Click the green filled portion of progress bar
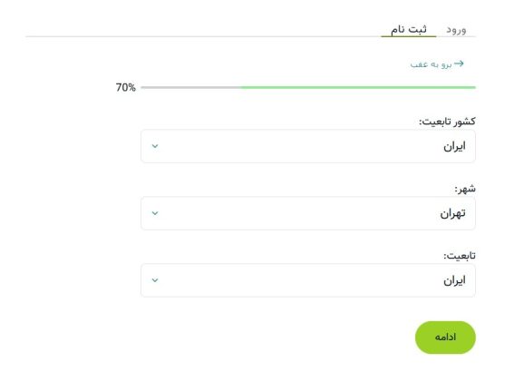The image size is (514, 372). [358, 87]
